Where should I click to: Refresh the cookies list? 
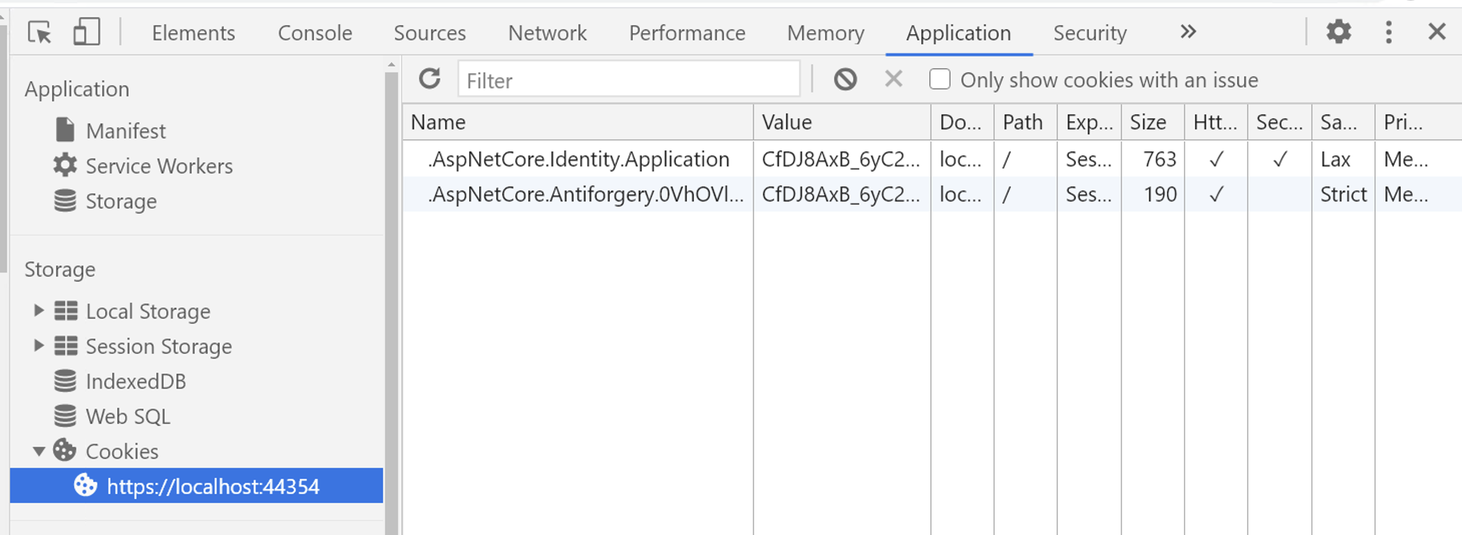click(x=430, y=79)
